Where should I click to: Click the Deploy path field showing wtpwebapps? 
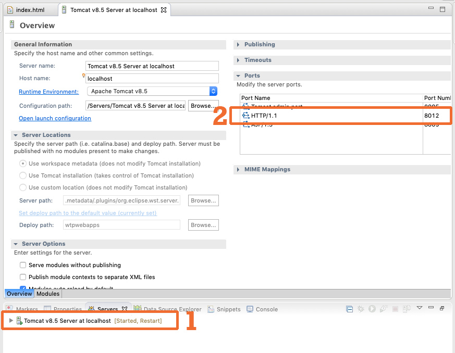click(121, 225)
